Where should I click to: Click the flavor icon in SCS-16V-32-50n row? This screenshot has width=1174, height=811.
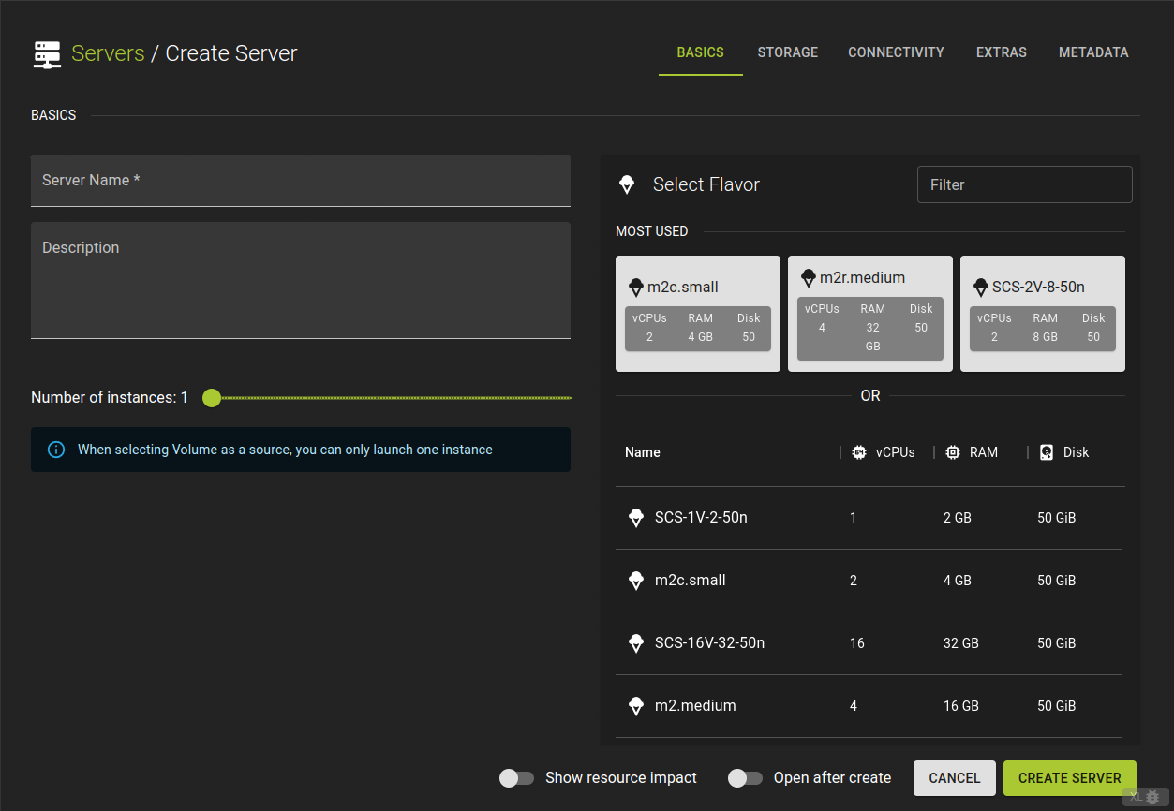636,642
